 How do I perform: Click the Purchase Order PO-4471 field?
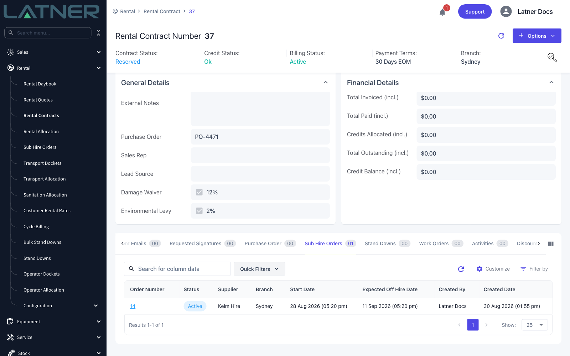tap(260, 137)
